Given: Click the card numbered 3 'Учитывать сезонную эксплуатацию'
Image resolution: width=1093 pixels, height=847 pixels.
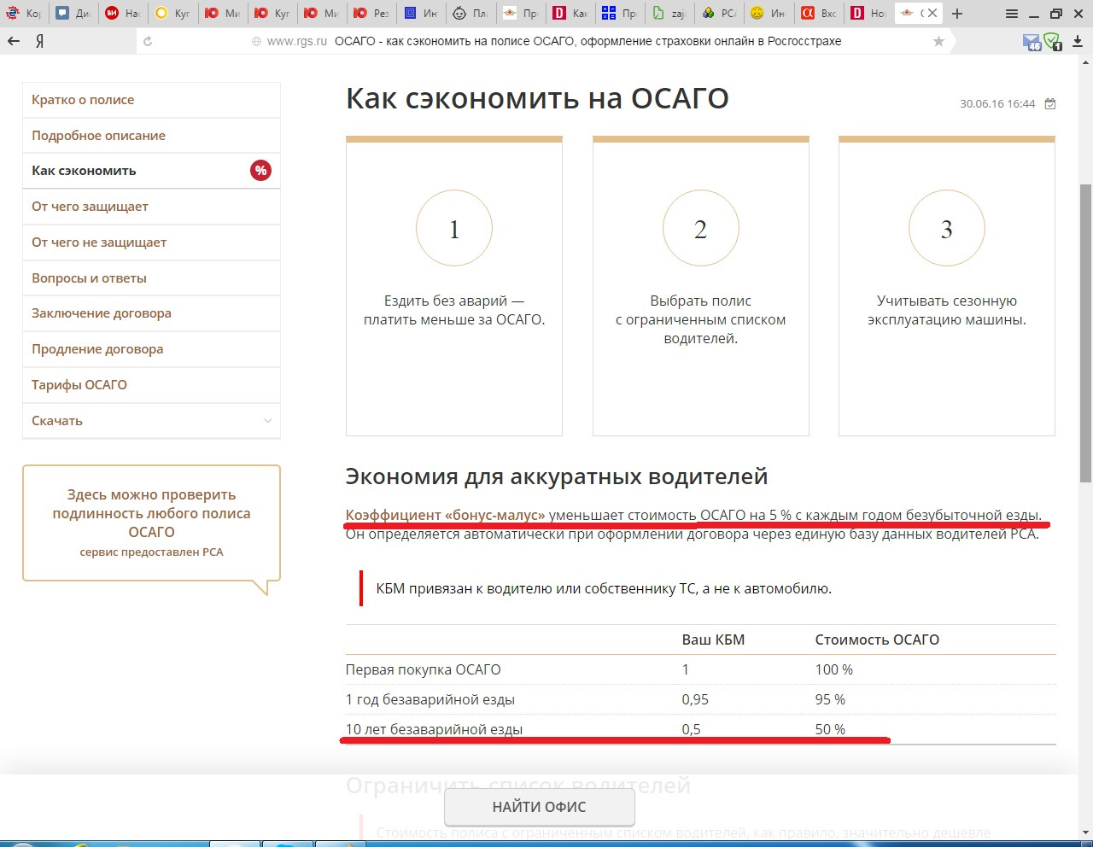Looking at the screenshot, I should (x=947, y=286).
